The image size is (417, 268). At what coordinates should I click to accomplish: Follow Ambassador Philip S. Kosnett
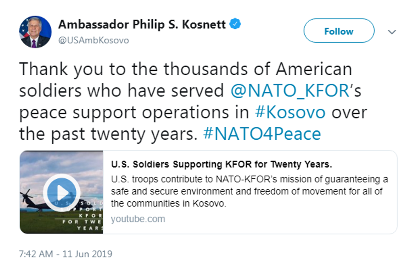[x=338, y=31]
